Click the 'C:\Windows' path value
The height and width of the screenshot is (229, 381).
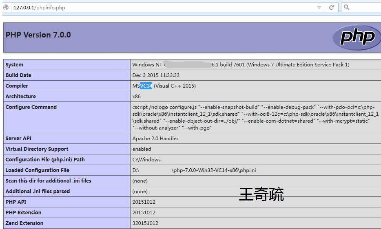pyautogui.click(x=146, y=160)
